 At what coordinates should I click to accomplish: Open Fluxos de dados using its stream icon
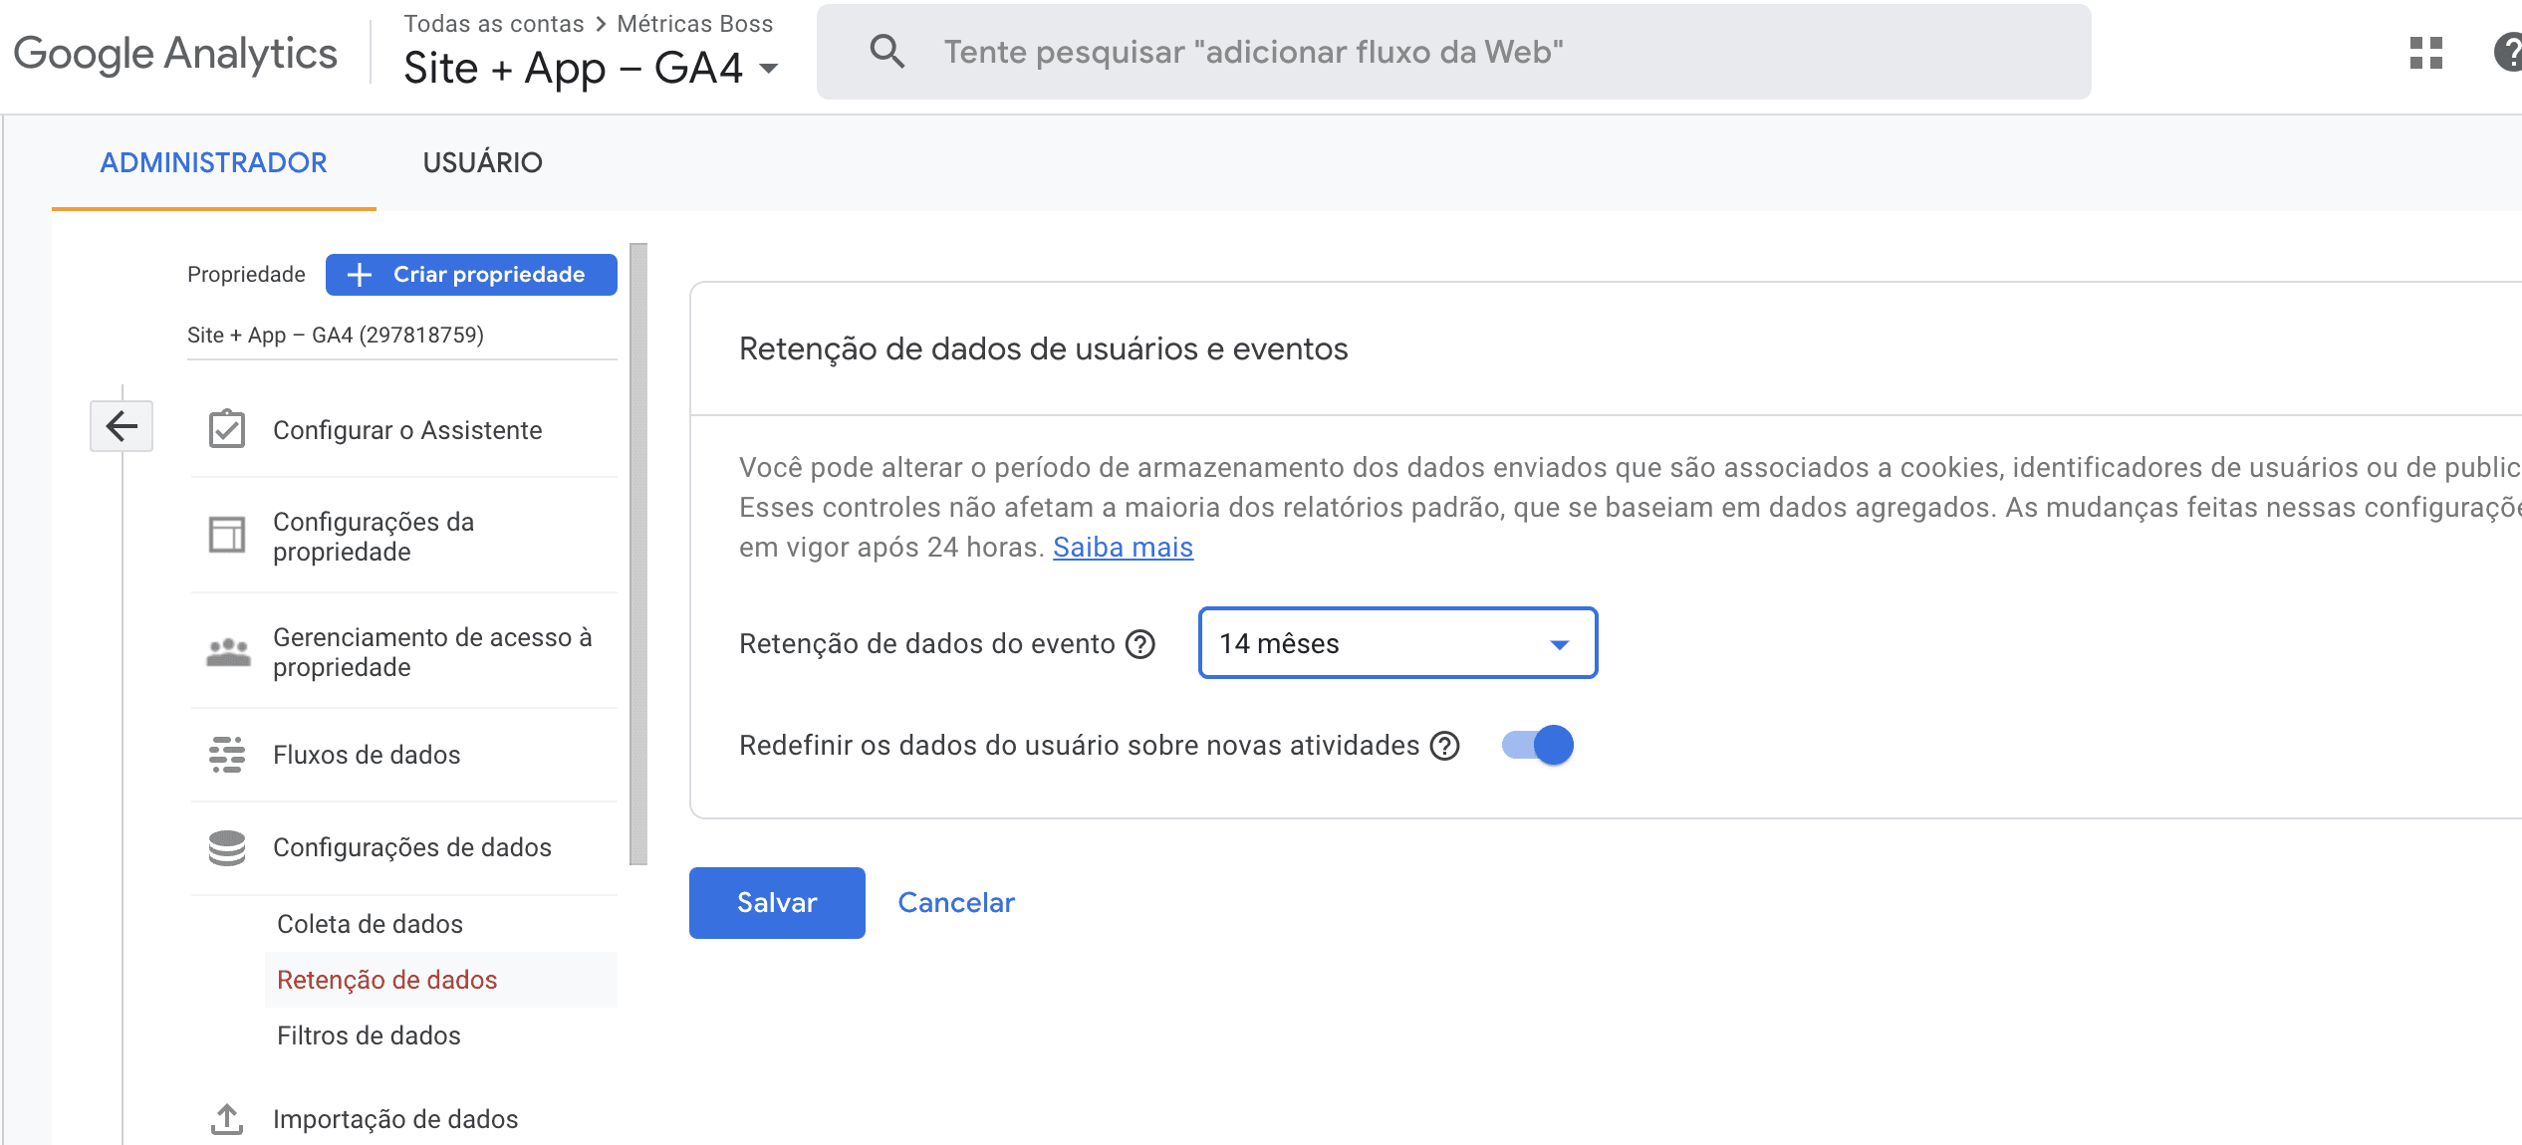coord(228,755)
